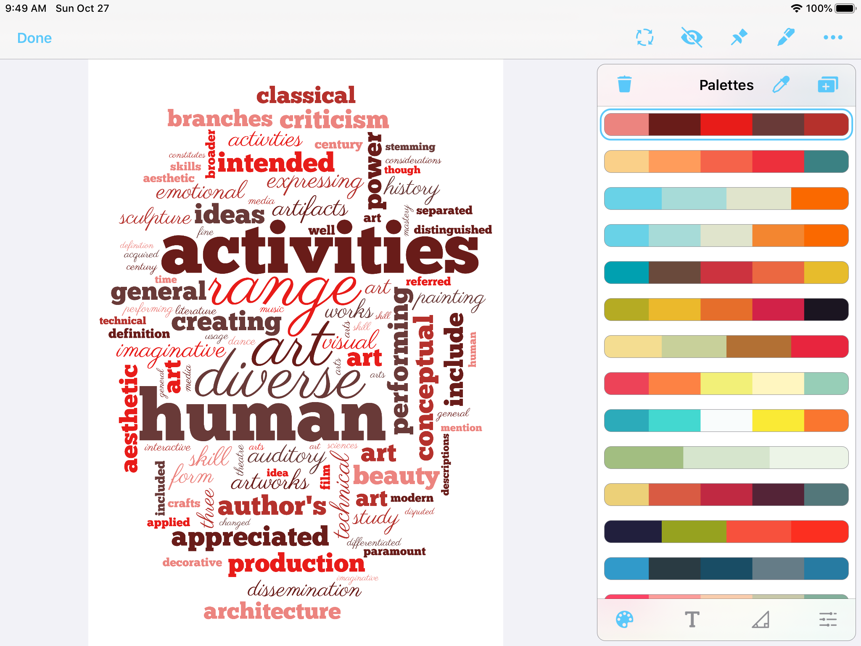Tap the Palettes panel title
The image size is (861, 646).
[x=726, y=85]
